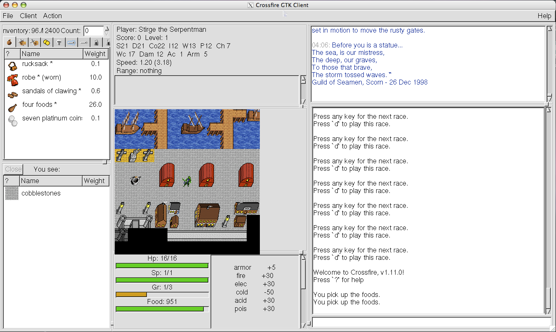Open the File menu
This screenshot has height=332, width=556.
tap(8, 16)
